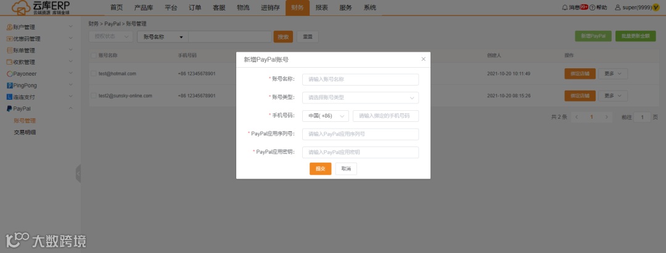Open the 平台 top menu
Image resolution: width=666 pixels, height=253 pixels.
pyautogui.click(x=171, y=7)
